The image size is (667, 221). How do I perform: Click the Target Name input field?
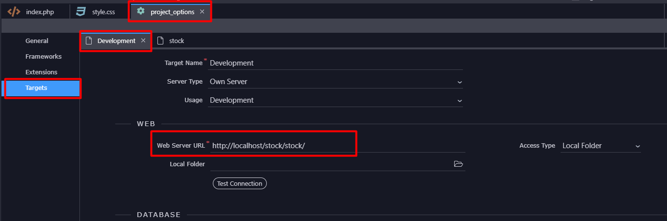335,63
